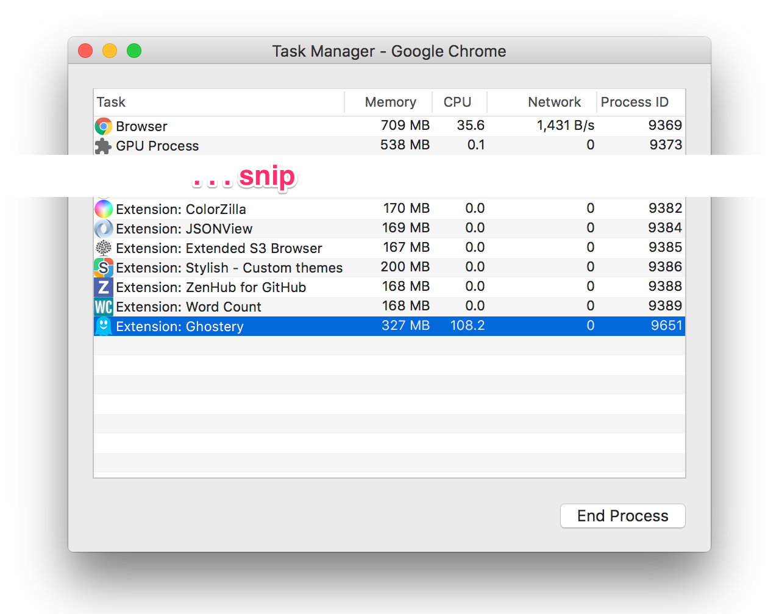The height and width of the screenshot is (614, 779).
Task: Click the 709 MB memory value
Action: pos(405,126)
